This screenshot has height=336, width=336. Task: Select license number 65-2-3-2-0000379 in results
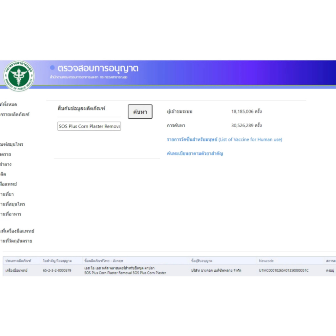pos(57,271)
